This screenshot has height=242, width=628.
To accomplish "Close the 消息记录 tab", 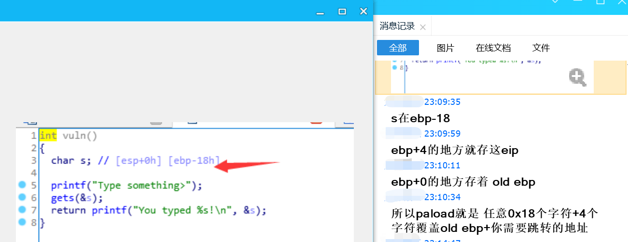I will click(423, 27).
